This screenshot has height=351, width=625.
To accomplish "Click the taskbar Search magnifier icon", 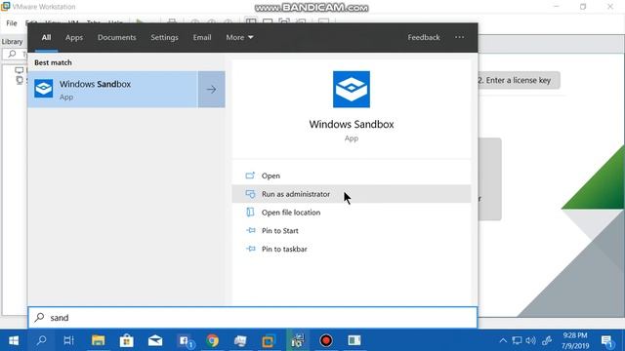I will coord(41,340).
